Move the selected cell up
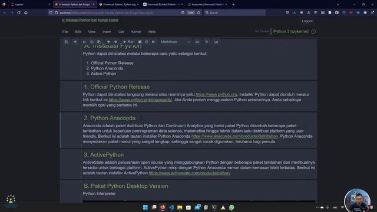The width and height of the screenshot is (377, 212). pos(108,42)
